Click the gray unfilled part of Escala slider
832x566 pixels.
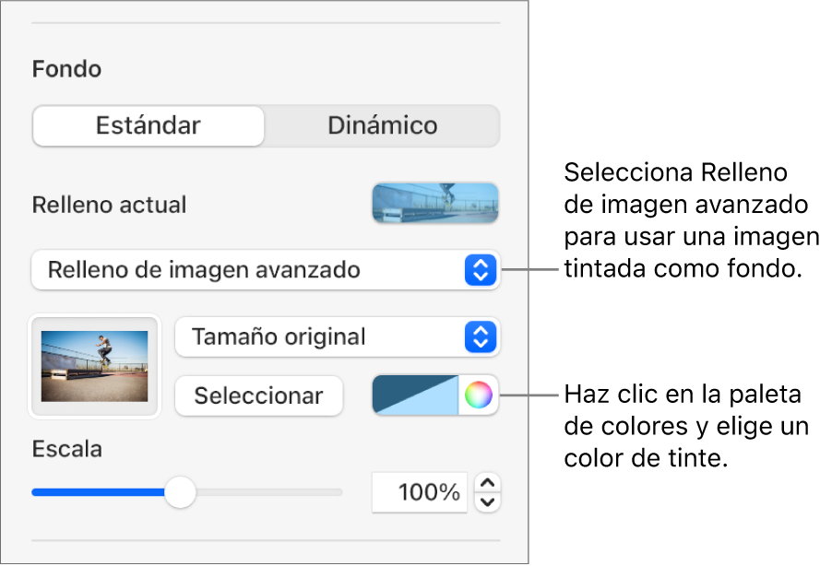267,492
